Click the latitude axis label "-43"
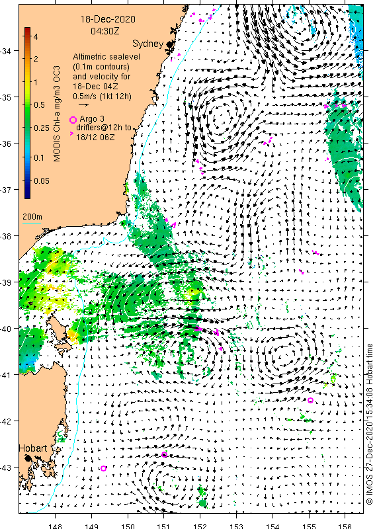 pyautogui.click(x=5, y=468)
